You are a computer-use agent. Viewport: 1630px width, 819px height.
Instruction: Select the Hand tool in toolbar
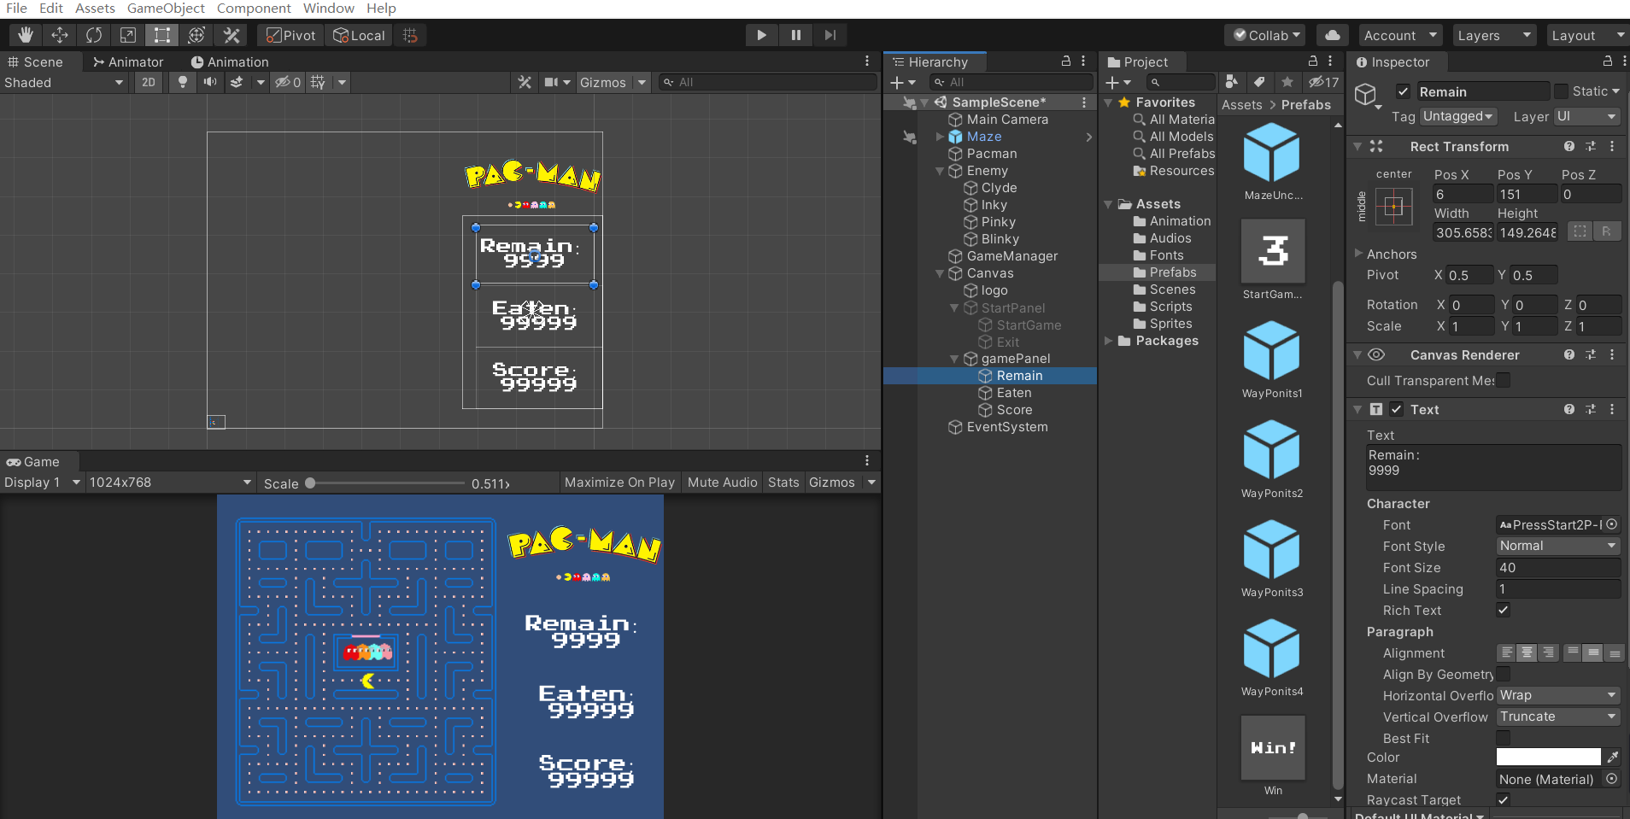pyautogui.click(x=26, y=35)
